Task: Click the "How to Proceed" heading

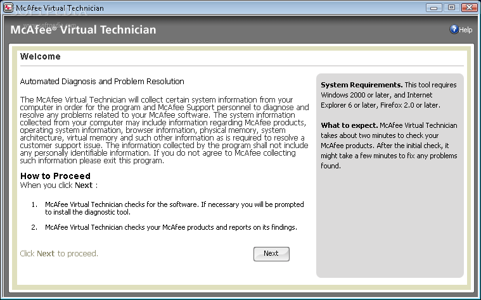Action: (55, 176)
